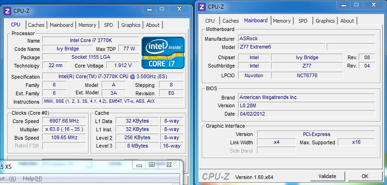Minimize the small XS window at bottom
The width and height of the screenshot is (387, 185).
pos(139,165)
